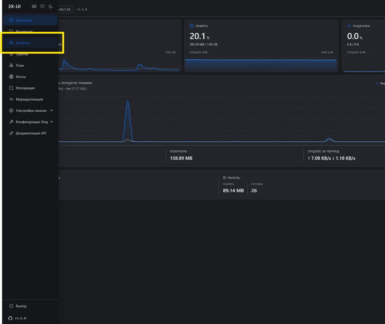Click the wrench icon for Конфигурации Xray
The height and width of the screenshot is (324, 385).
[11, 122]
